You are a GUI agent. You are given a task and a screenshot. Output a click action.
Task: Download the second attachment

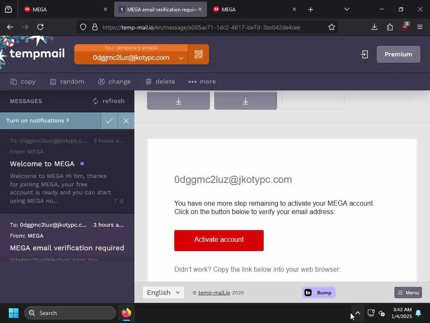(245, 101)
